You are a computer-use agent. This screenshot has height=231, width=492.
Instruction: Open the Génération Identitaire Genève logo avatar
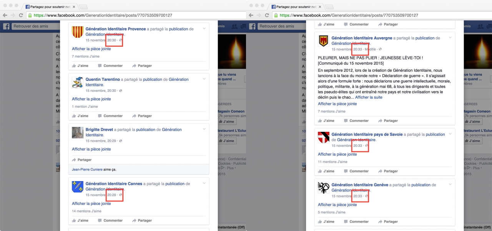click(324, 188)
